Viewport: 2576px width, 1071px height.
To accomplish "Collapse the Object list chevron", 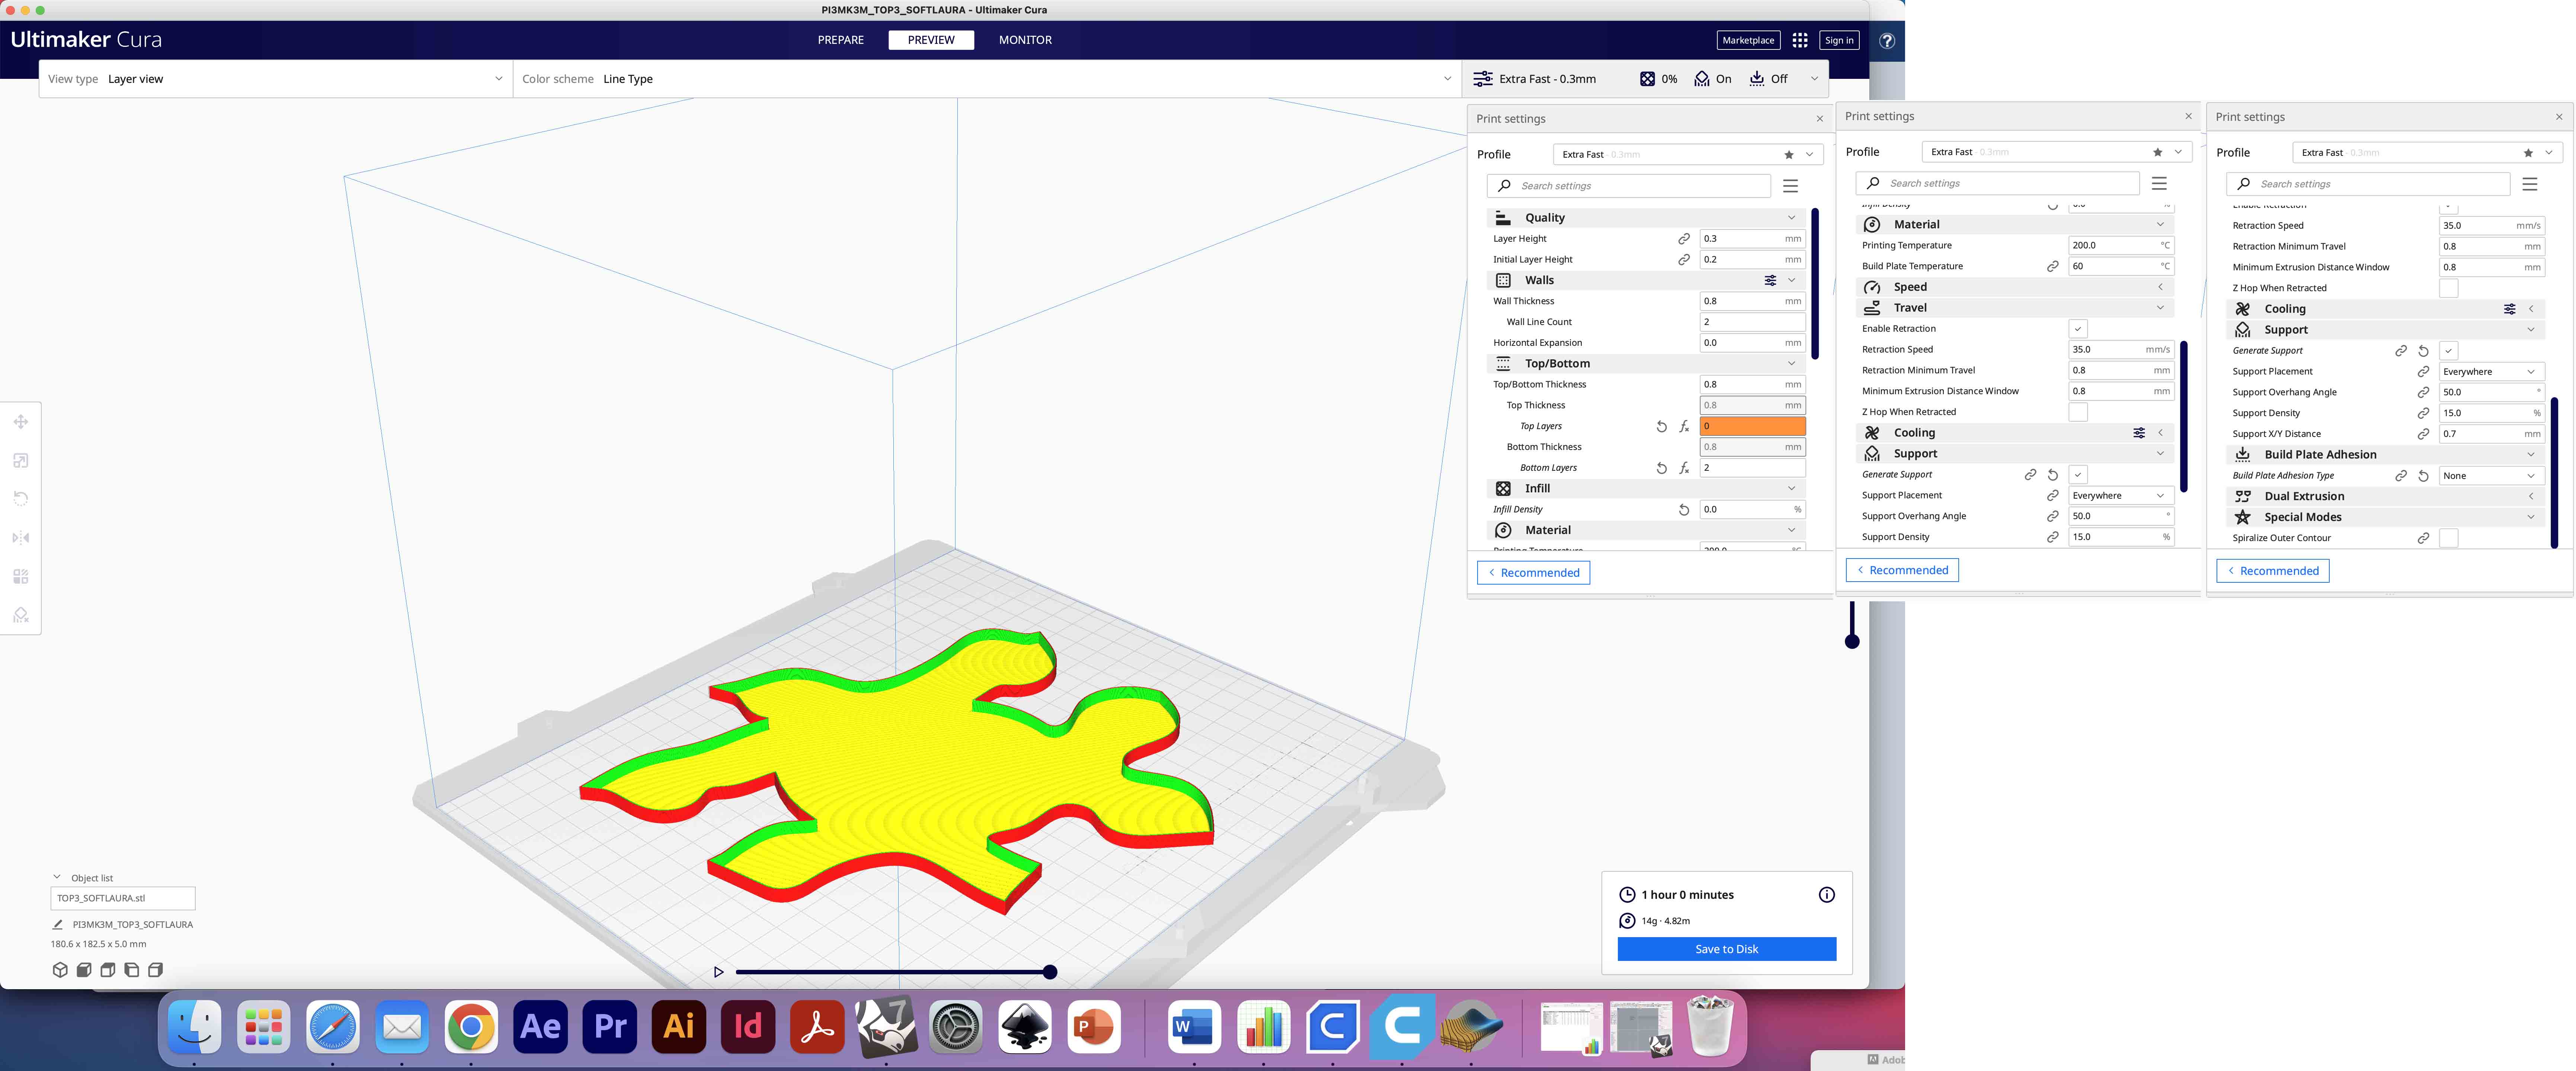I will 57,877.
